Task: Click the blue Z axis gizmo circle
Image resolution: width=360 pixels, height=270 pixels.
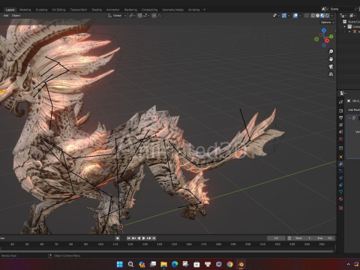Action: (324, 30)
